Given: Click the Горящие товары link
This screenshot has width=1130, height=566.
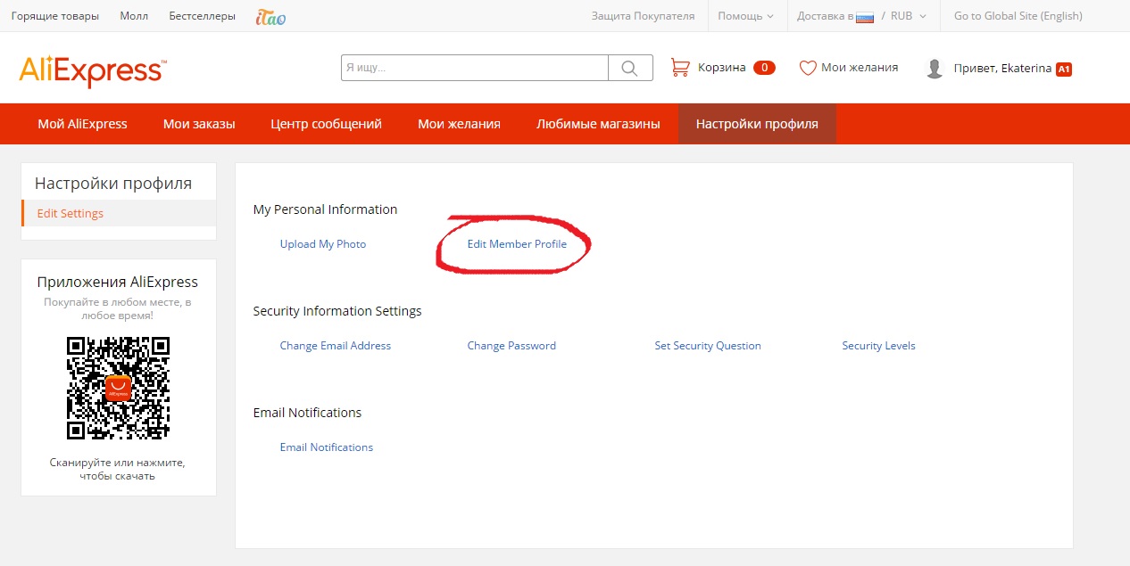Looking at the screenshot, I should 55,16.
